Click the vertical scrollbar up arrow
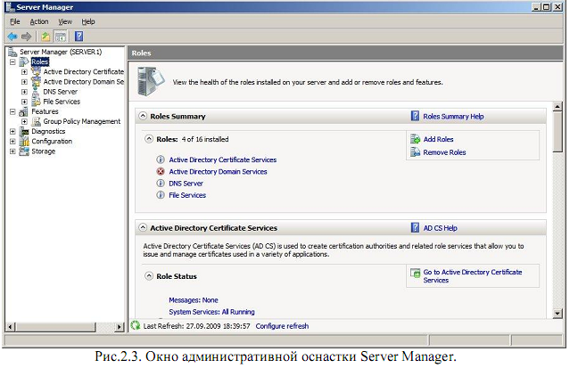The width and height of the screenshot is (578, 368). coord(557,107)
